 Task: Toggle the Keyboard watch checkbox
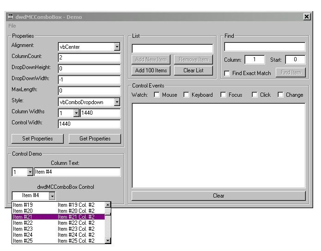pyautogui.click(x=186, y=95)
